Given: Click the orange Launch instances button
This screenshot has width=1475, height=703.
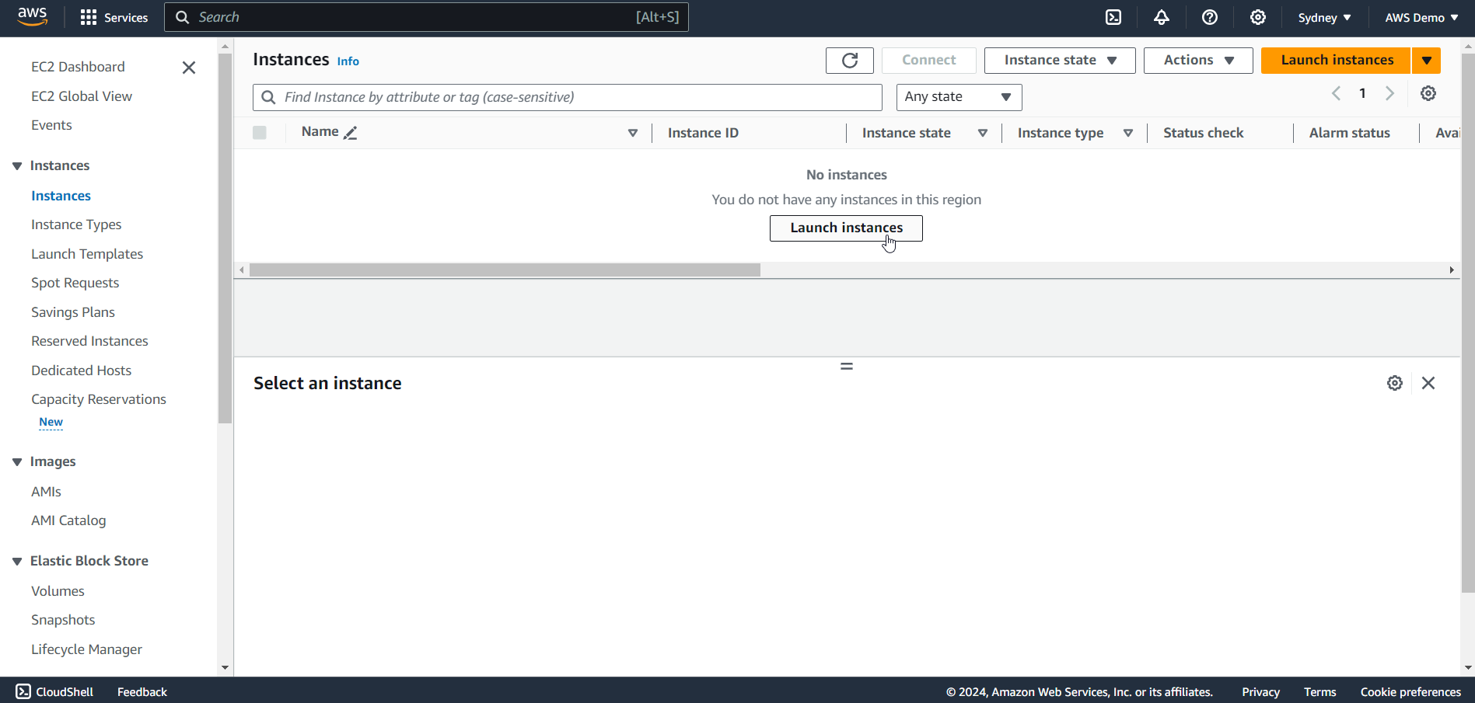Looking at the screenshot, I should click(x=1337, y=61).
